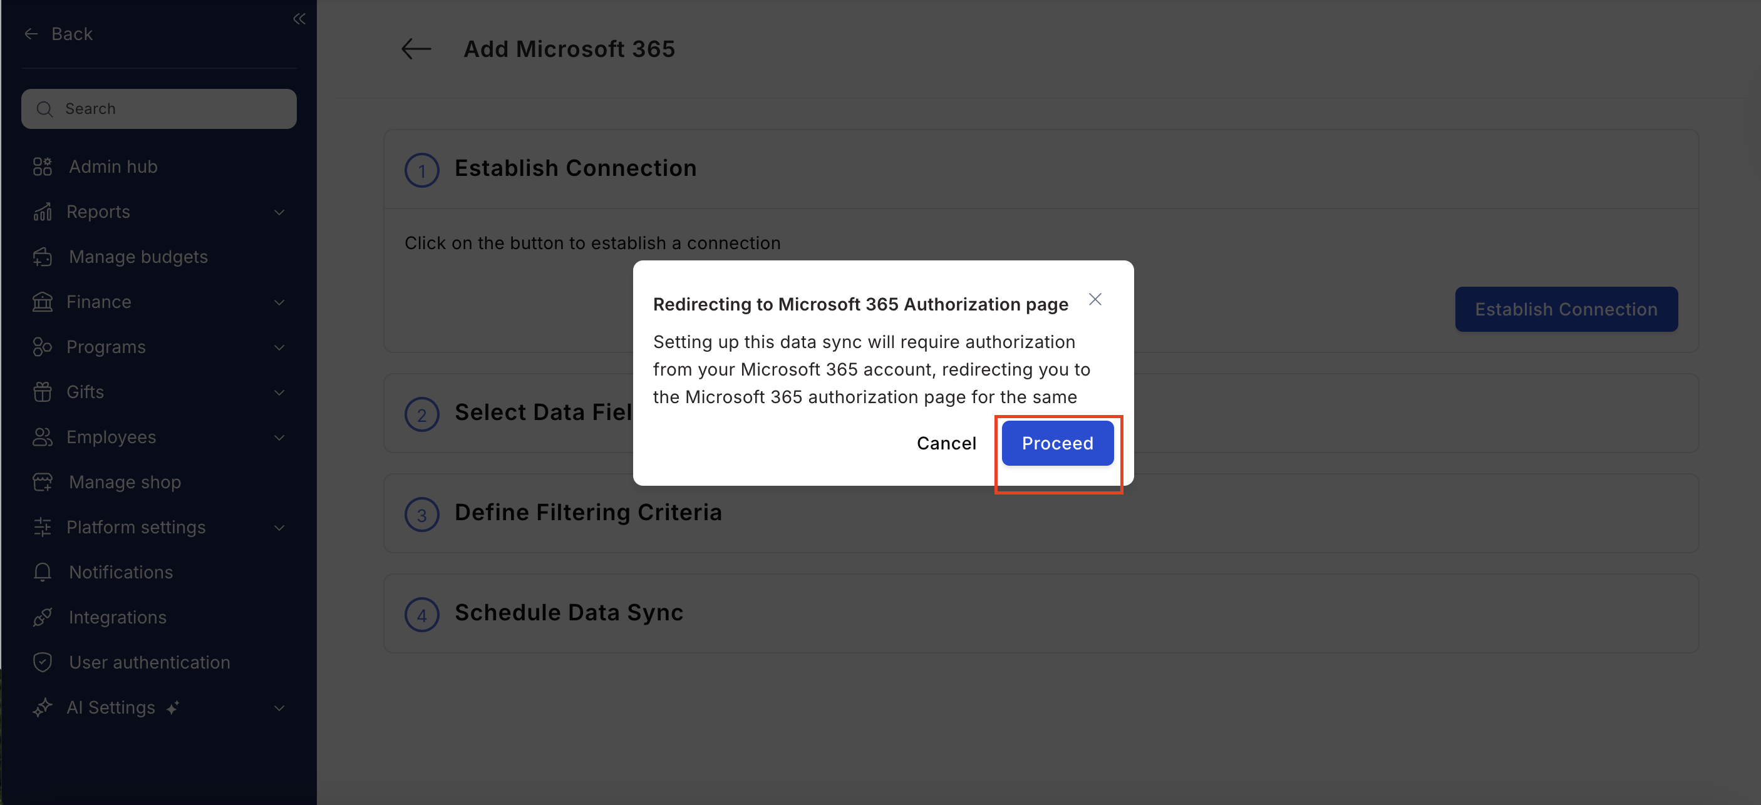Focus the sidebar Search field
This screenshot has height=805, width=1761.
[x=158, y=109]
